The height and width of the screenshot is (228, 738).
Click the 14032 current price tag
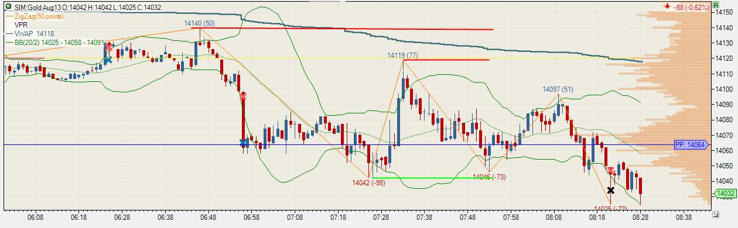pyautogui.click(x=725, y=194)
